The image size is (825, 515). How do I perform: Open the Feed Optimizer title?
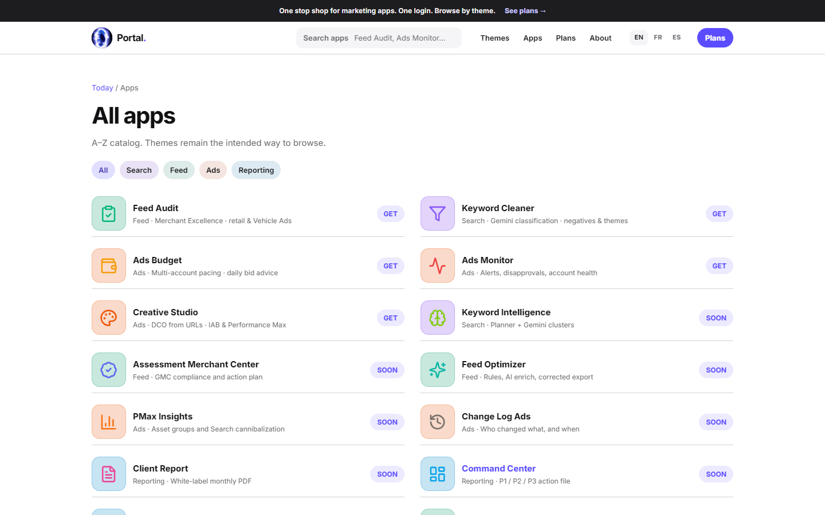[x=493, y=364]
